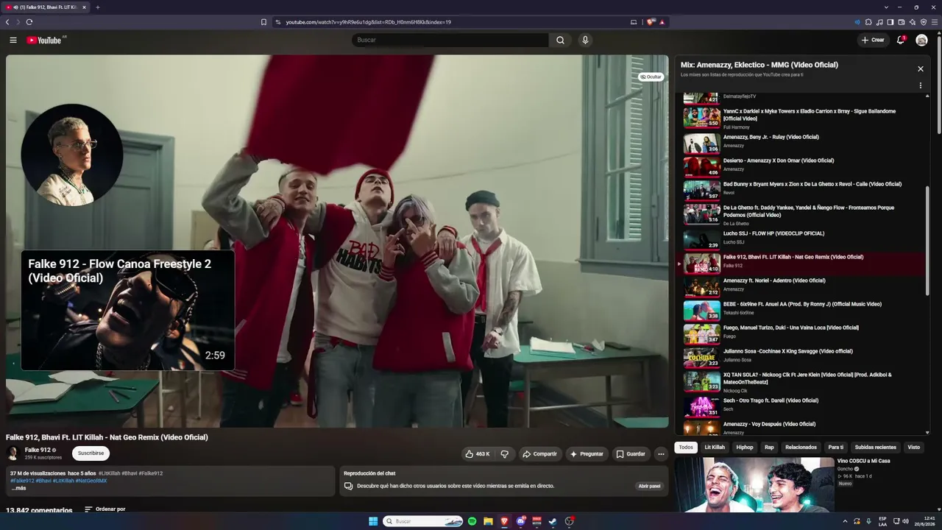
Task: Open Brave Rewards triangle icon
Action: point(662,22)
